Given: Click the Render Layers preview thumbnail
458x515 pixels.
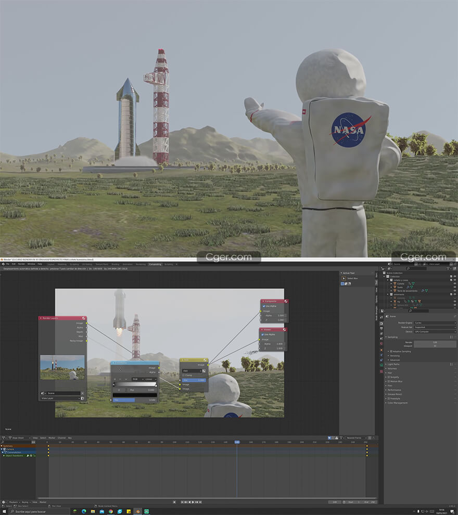Looking at the screenshot, I should [x=62, y=367].
